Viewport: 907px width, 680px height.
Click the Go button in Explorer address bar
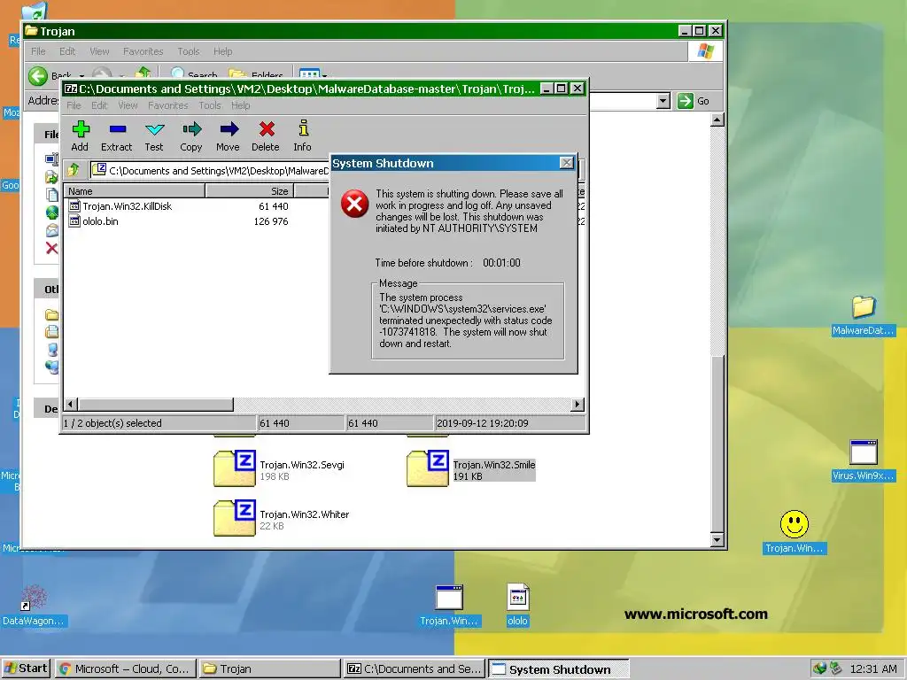[694, 101]
